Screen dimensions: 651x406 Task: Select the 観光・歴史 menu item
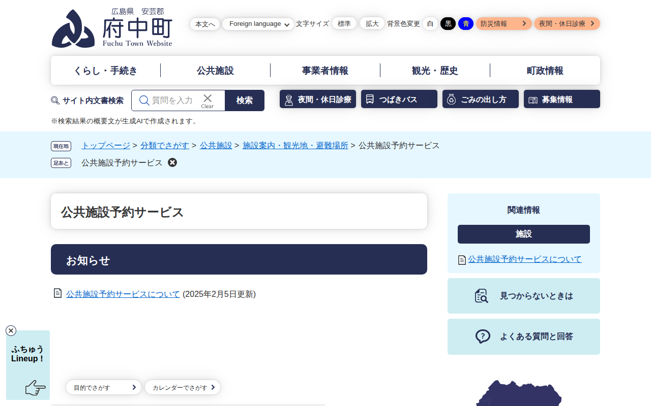click(x=435, y=71)
